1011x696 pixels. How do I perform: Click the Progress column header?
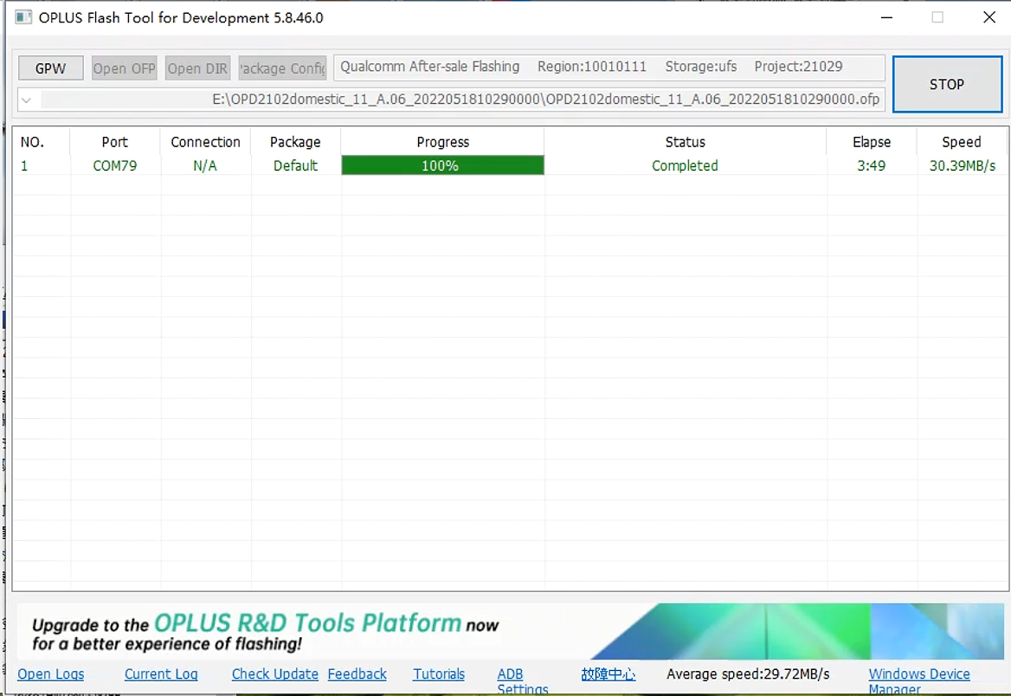[442, 142]
